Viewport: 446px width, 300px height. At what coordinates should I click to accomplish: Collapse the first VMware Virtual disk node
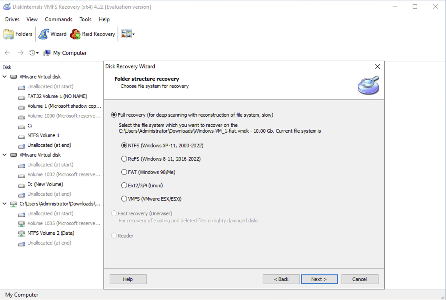(5, 77)
